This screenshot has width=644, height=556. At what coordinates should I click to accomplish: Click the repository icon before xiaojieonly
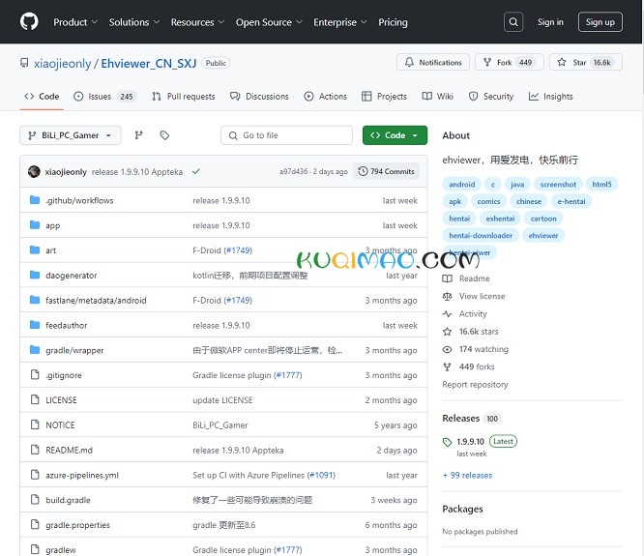click(x=24, y=63)
